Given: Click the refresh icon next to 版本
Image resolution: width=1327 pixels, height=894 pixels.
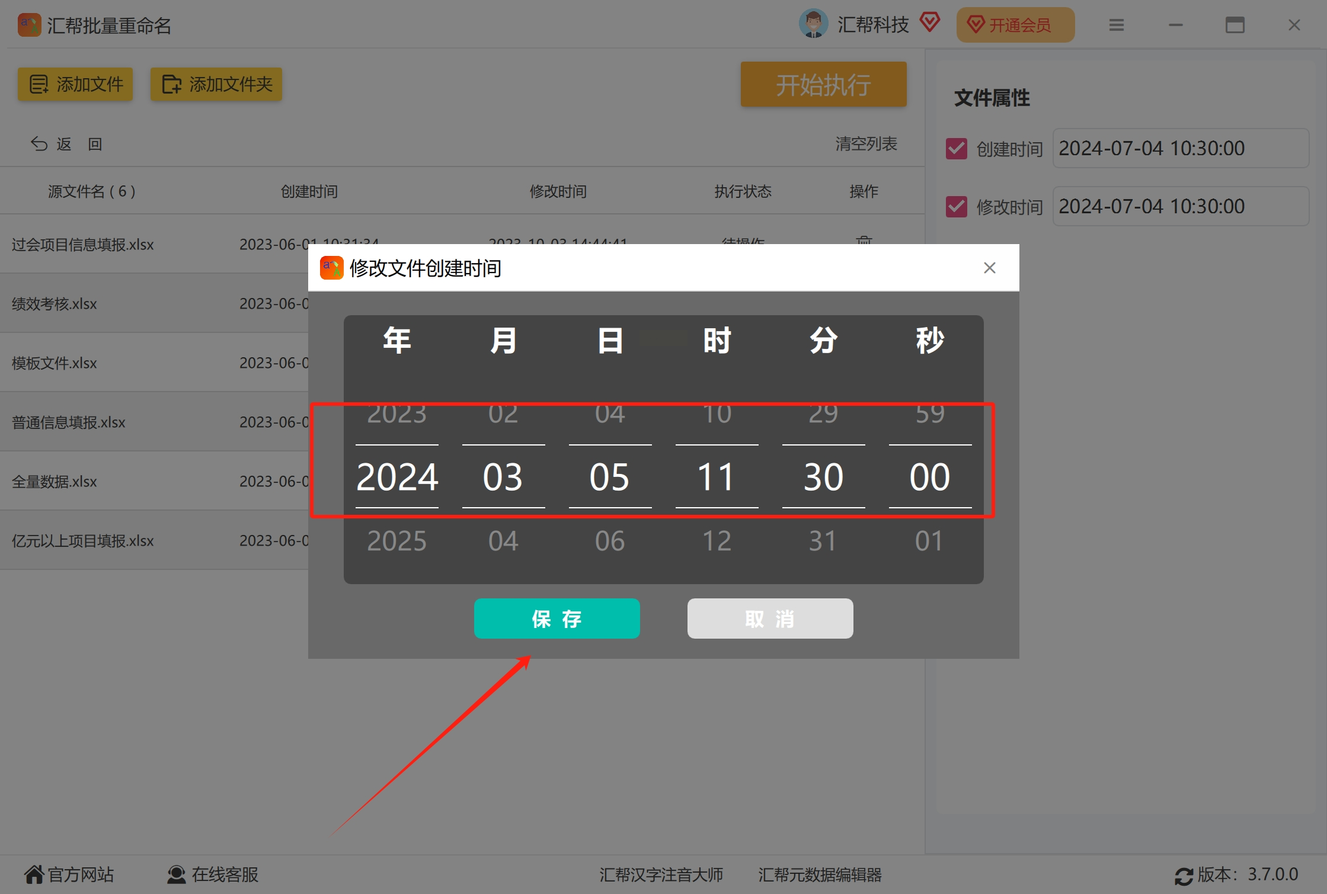Looking at the screenshot, I should pyautogui.click(x=1184, y=876).
